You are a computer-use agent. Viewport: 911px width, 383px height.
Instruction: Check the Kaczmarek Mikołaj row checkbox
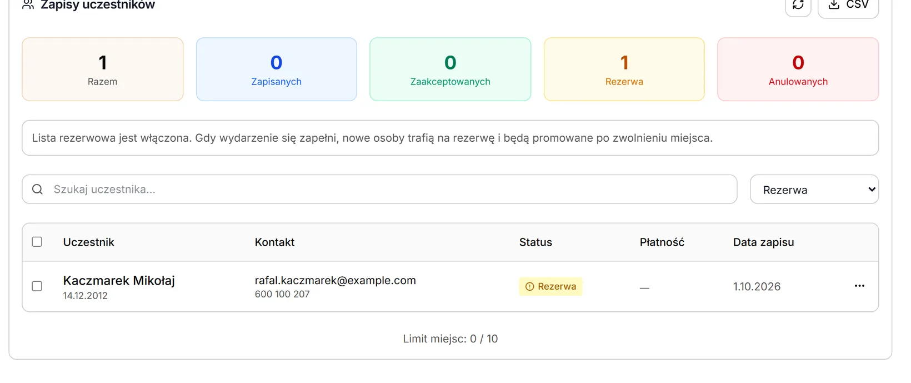click(x=37, y=286)
